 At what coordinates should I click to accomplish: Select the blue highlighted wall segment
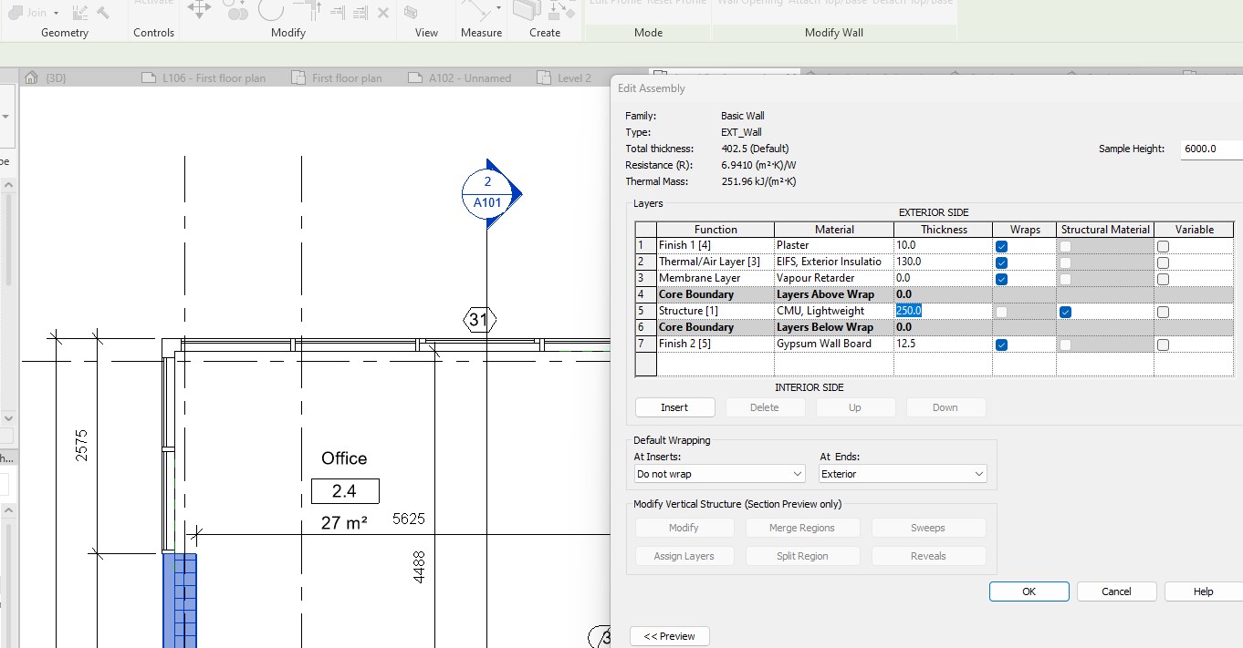pos(180,600)
